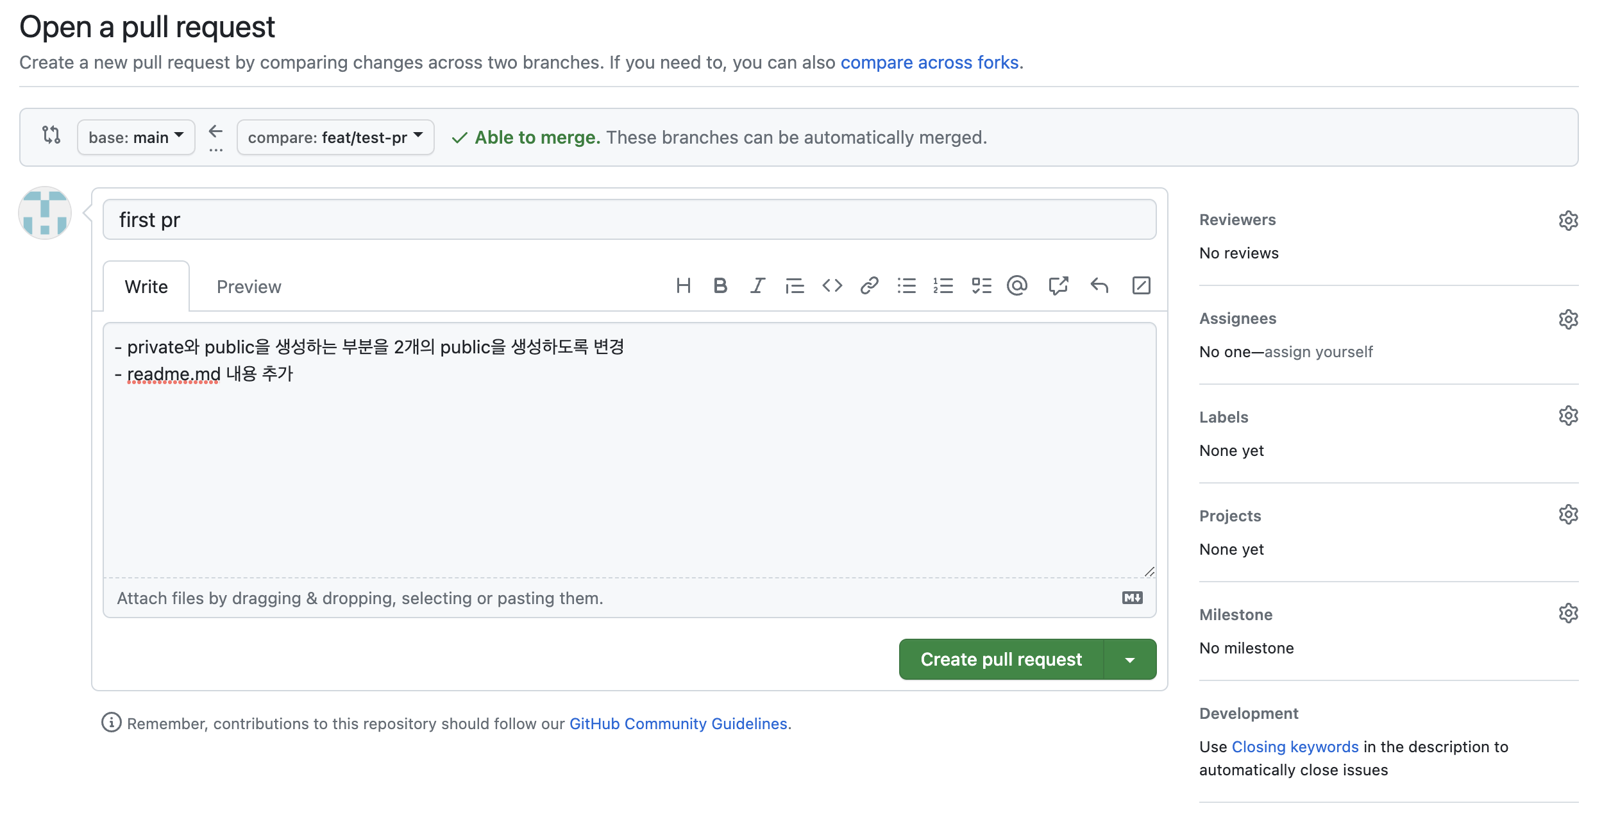Screen dimensions: 1602x817
Task: Insert a numbered list
Action: pos(943,286)
